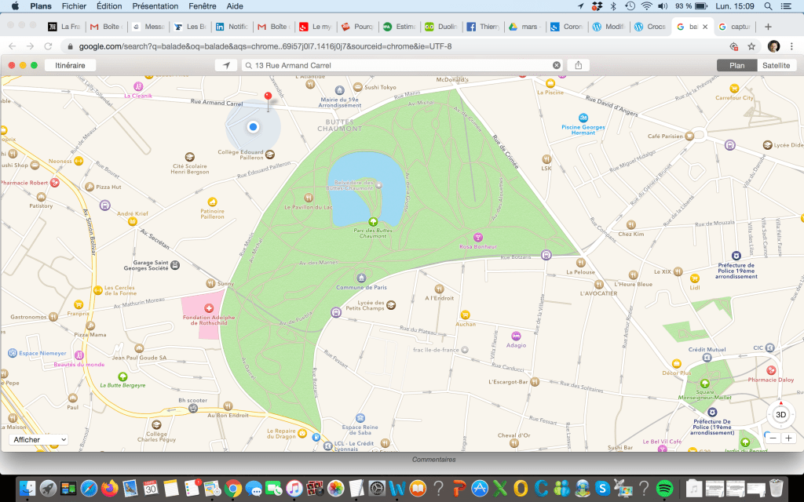Click the red dropped pin on map
Viewport: 804px width, 502px height.
coord(268,98)
